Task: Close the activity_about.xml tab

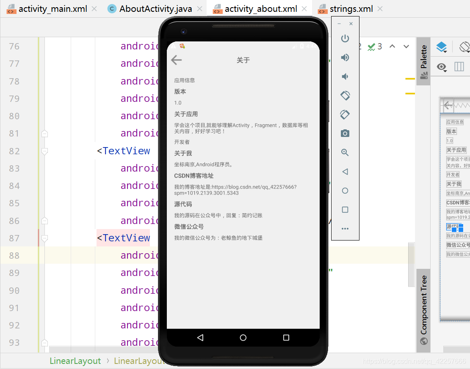Action: 304,9
